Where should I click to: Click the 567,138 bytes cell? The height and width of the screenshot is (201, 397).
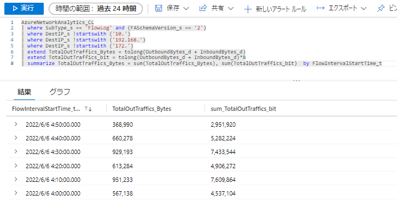click(x=122, y=193)
